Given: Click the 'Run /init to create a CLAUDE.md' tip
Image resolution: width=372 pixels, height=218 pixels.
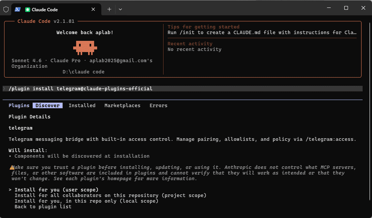Looking at the screenshot, I should click(262, 33).
